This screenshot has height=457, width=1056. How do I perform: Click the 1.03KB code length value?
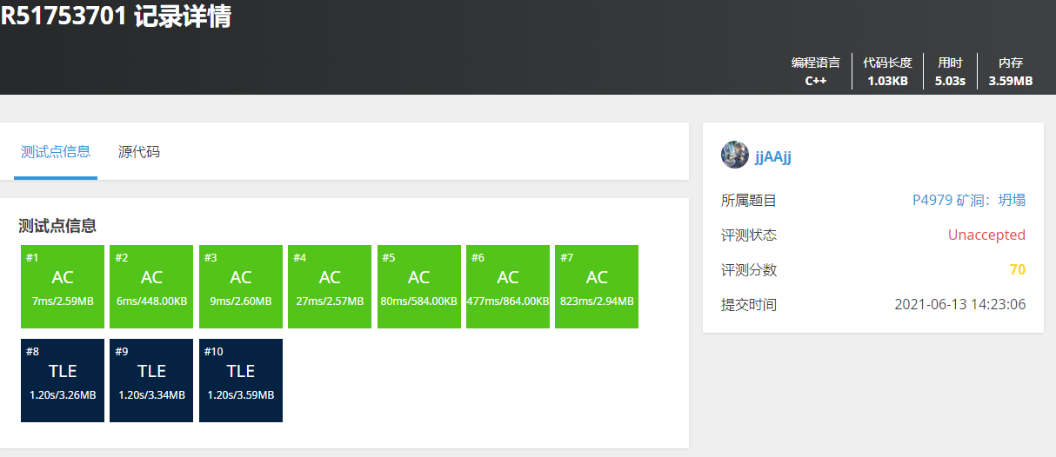887,81
